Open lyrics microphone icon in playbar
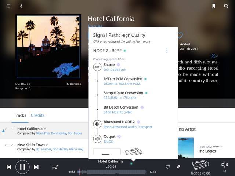The image size is (235, 176). pyautogui.click(x=178, y=167)
